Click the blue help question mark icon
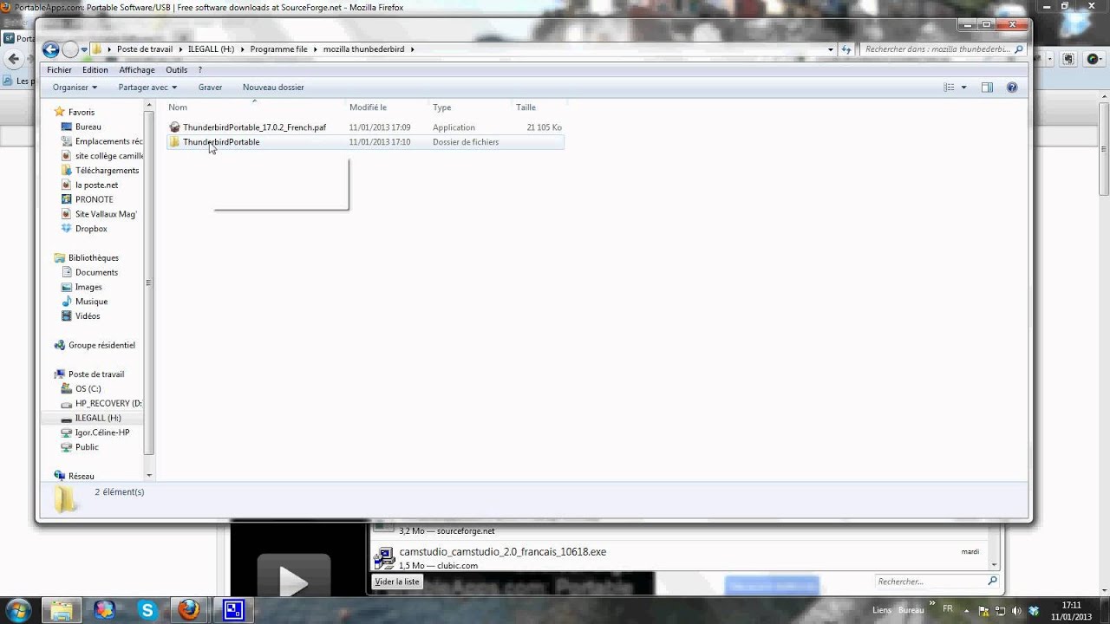The height and width of the screenshot is (624, 1110). point(1011,88)
